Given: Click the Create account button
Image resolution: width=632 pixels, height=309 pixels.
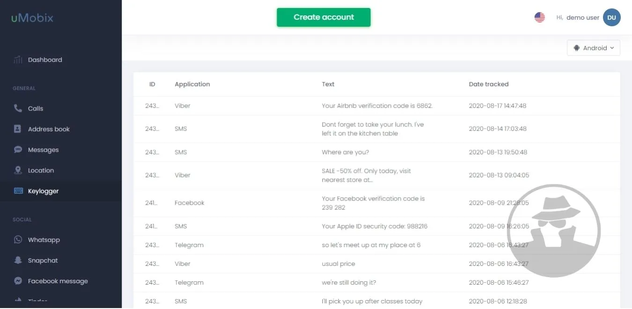Looking at the screenshot, I should [323, 17].
